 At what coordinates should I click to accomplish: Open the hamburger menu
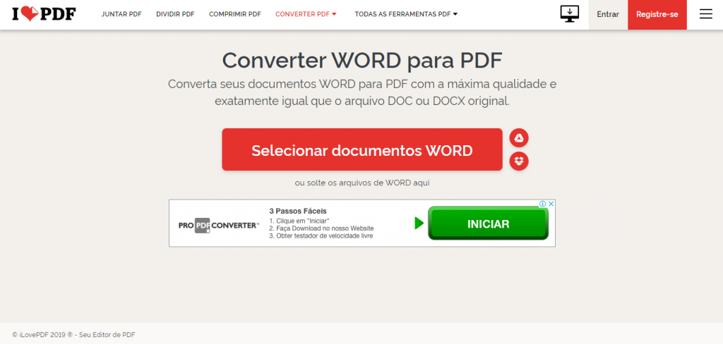pyautogui.click(x=705, y=14)
